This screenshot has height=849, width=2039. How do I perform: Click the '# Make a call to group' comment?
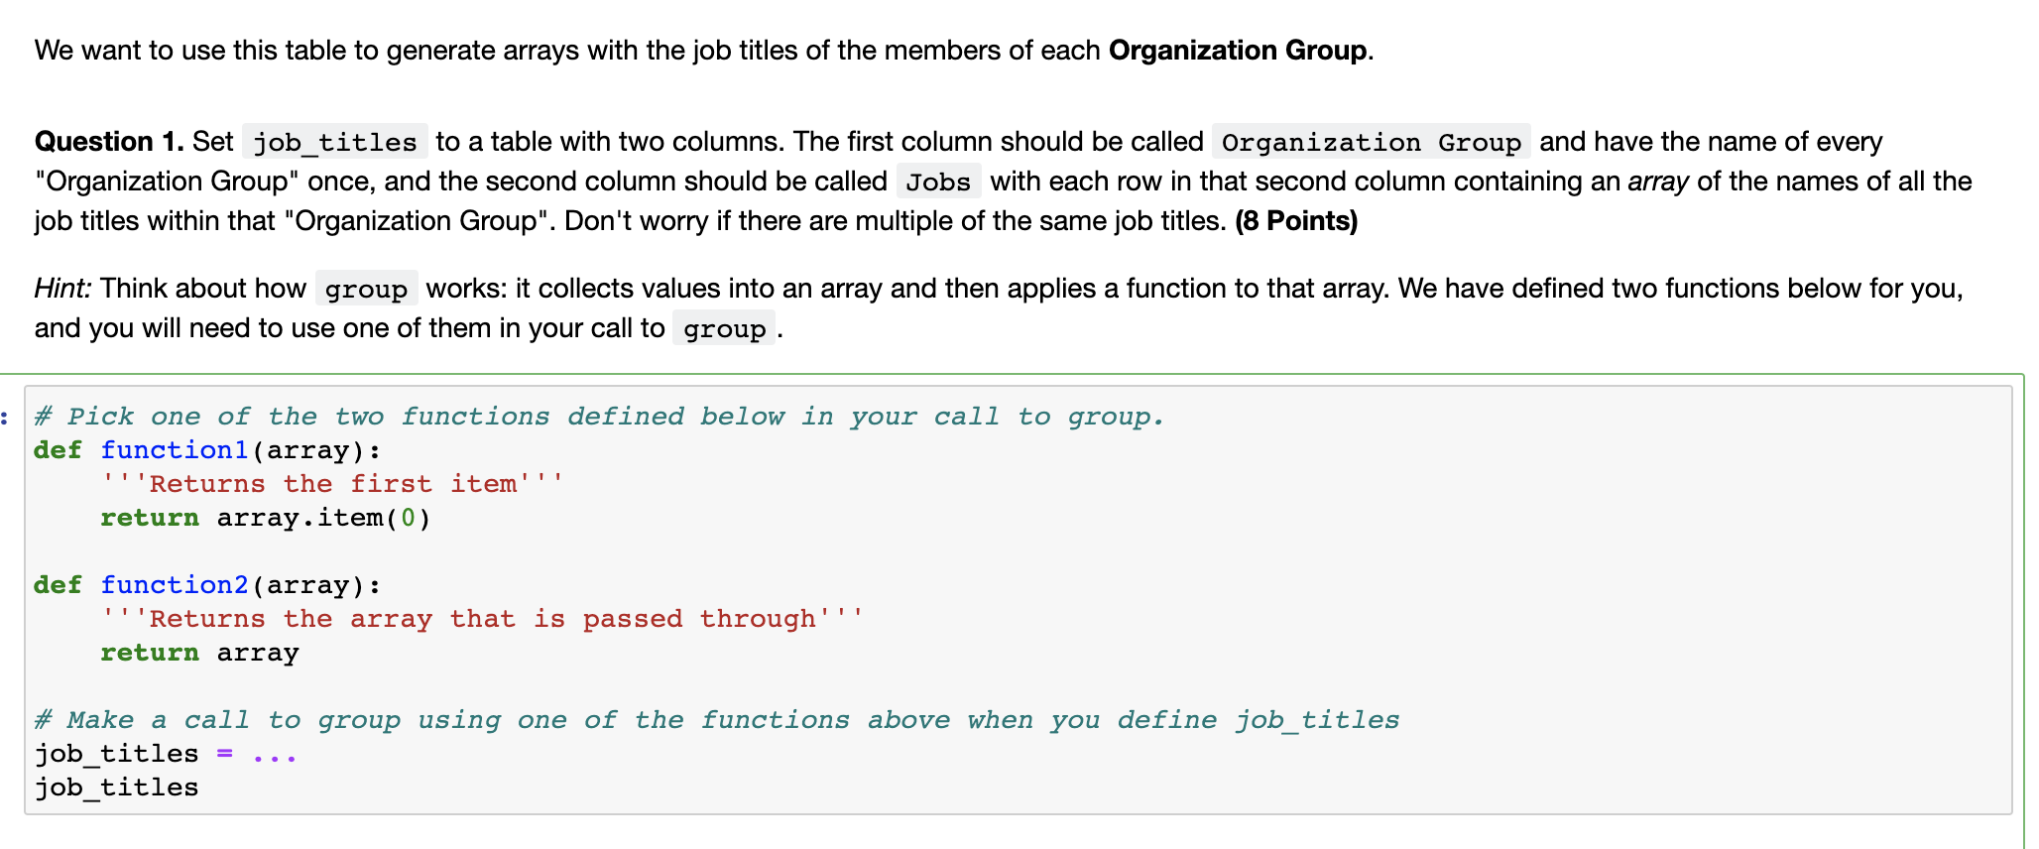point(716,720)
